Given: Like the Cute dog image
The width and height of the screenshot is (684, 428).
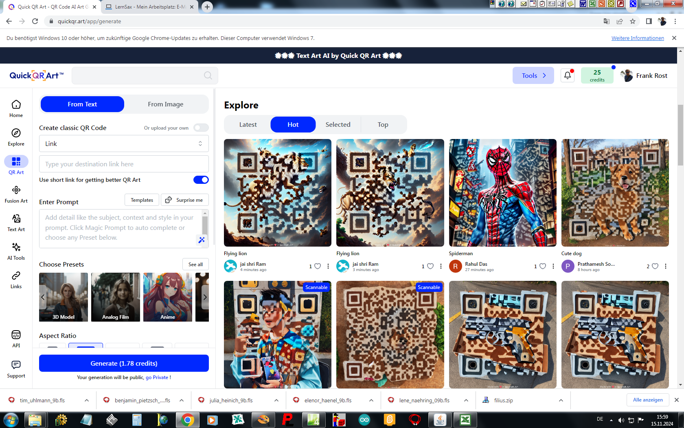Looking at the screenshot, I should tap(655, 266).
